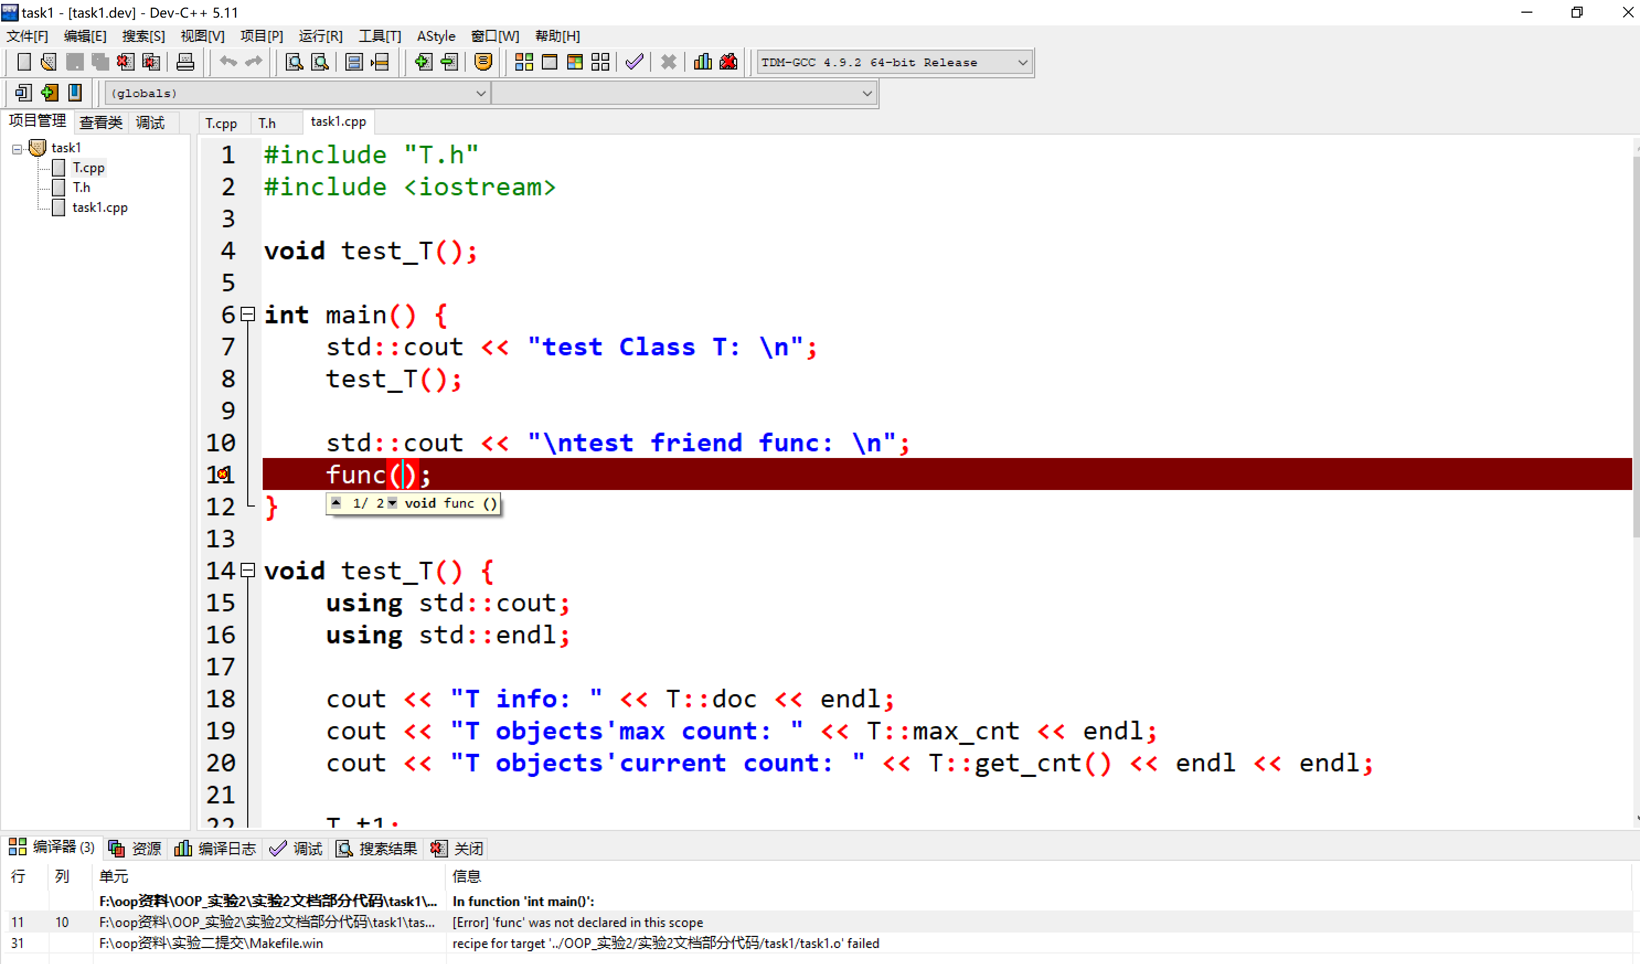This screenshot has height=964, width=1640.
Task: Open the TDM-GCC compiler selection dropdown
Action: click(x=1022, y=62)
